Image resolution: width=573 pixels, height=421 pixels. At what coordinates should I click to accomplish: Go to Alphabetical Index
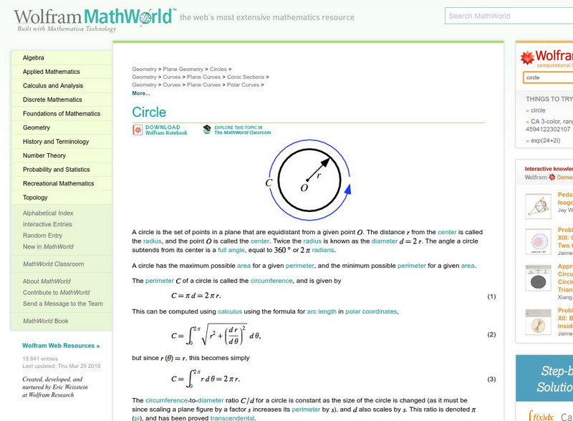48,213
